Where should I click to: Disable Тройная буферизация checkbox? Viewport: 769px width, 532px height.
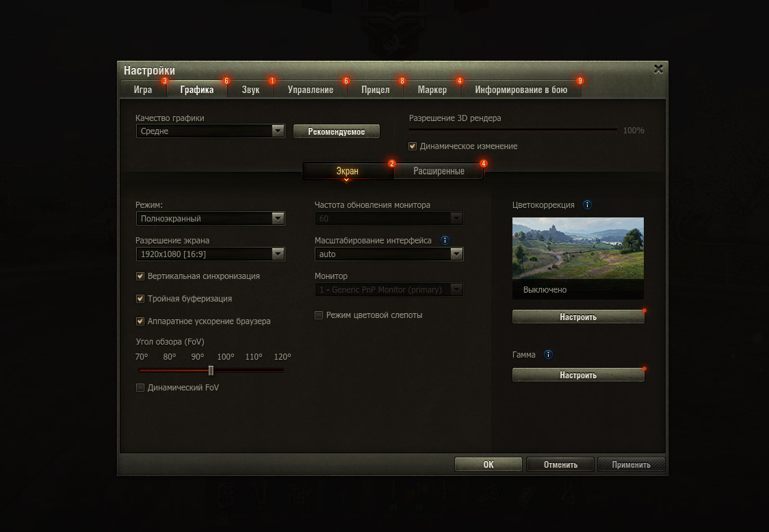tap(140, 299)
